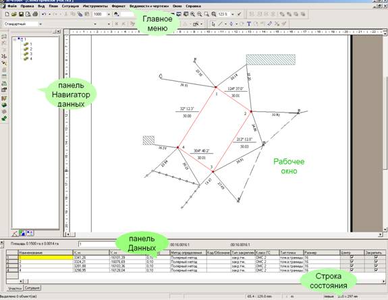Open the Файл menu
This screenshot has width=388, height=300.
click(12, 6)
